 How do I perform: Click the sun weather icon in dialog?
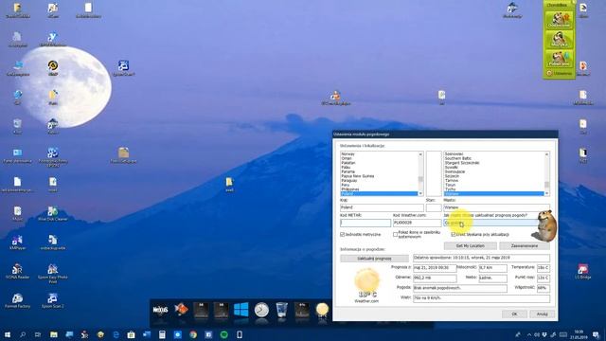click(x=366, y=279)
